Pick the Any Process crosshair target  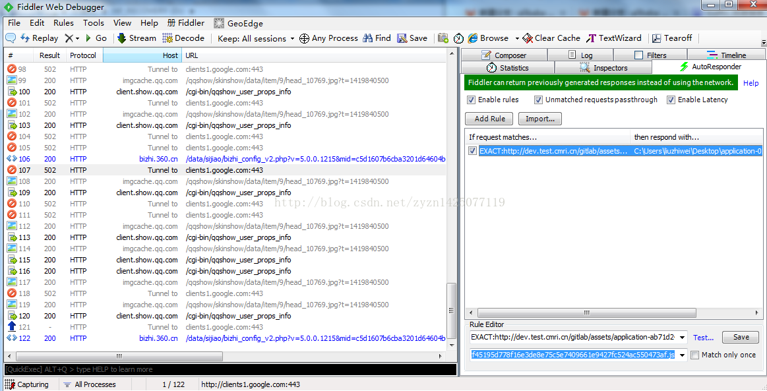coord(328,38)
